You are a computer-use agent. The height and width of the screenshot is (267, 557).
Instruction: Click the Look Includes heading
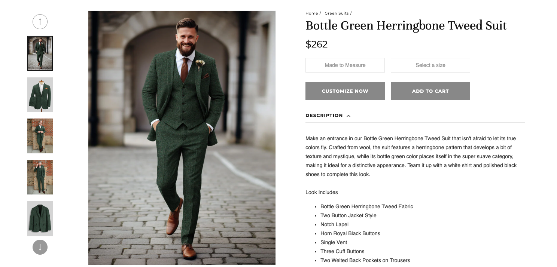[322, 192]
